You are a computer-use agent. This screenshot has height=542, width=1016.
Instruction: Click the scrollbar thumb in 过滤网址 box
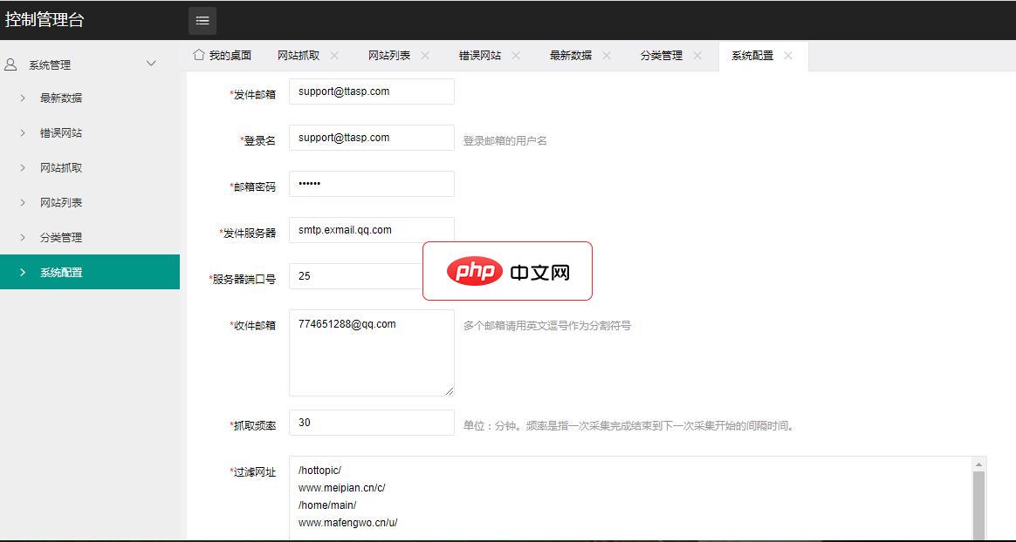coord(979,505)
